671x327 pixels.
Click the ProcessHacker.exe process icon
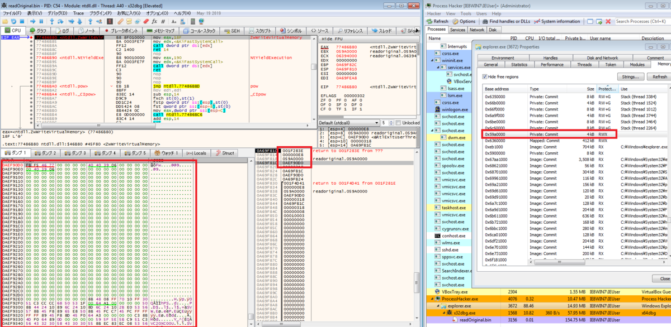click(438, 299)
